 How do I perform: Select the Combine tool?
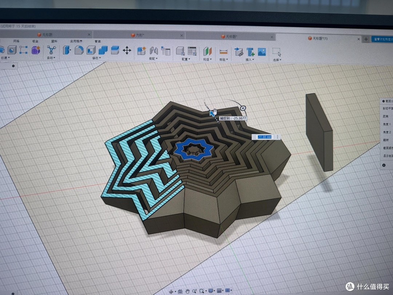(103, 50)
